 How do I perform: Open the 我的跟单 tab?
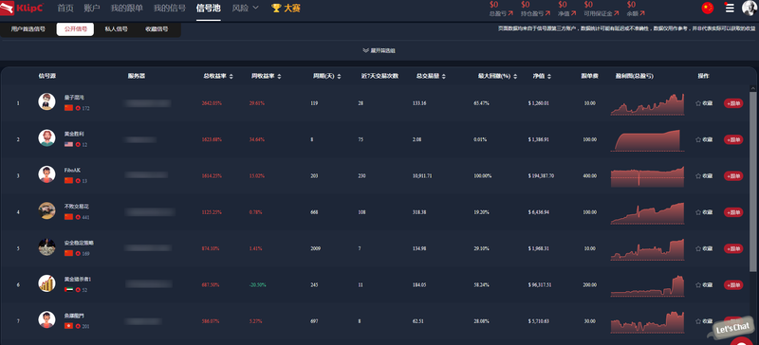(x=127, y=8)
